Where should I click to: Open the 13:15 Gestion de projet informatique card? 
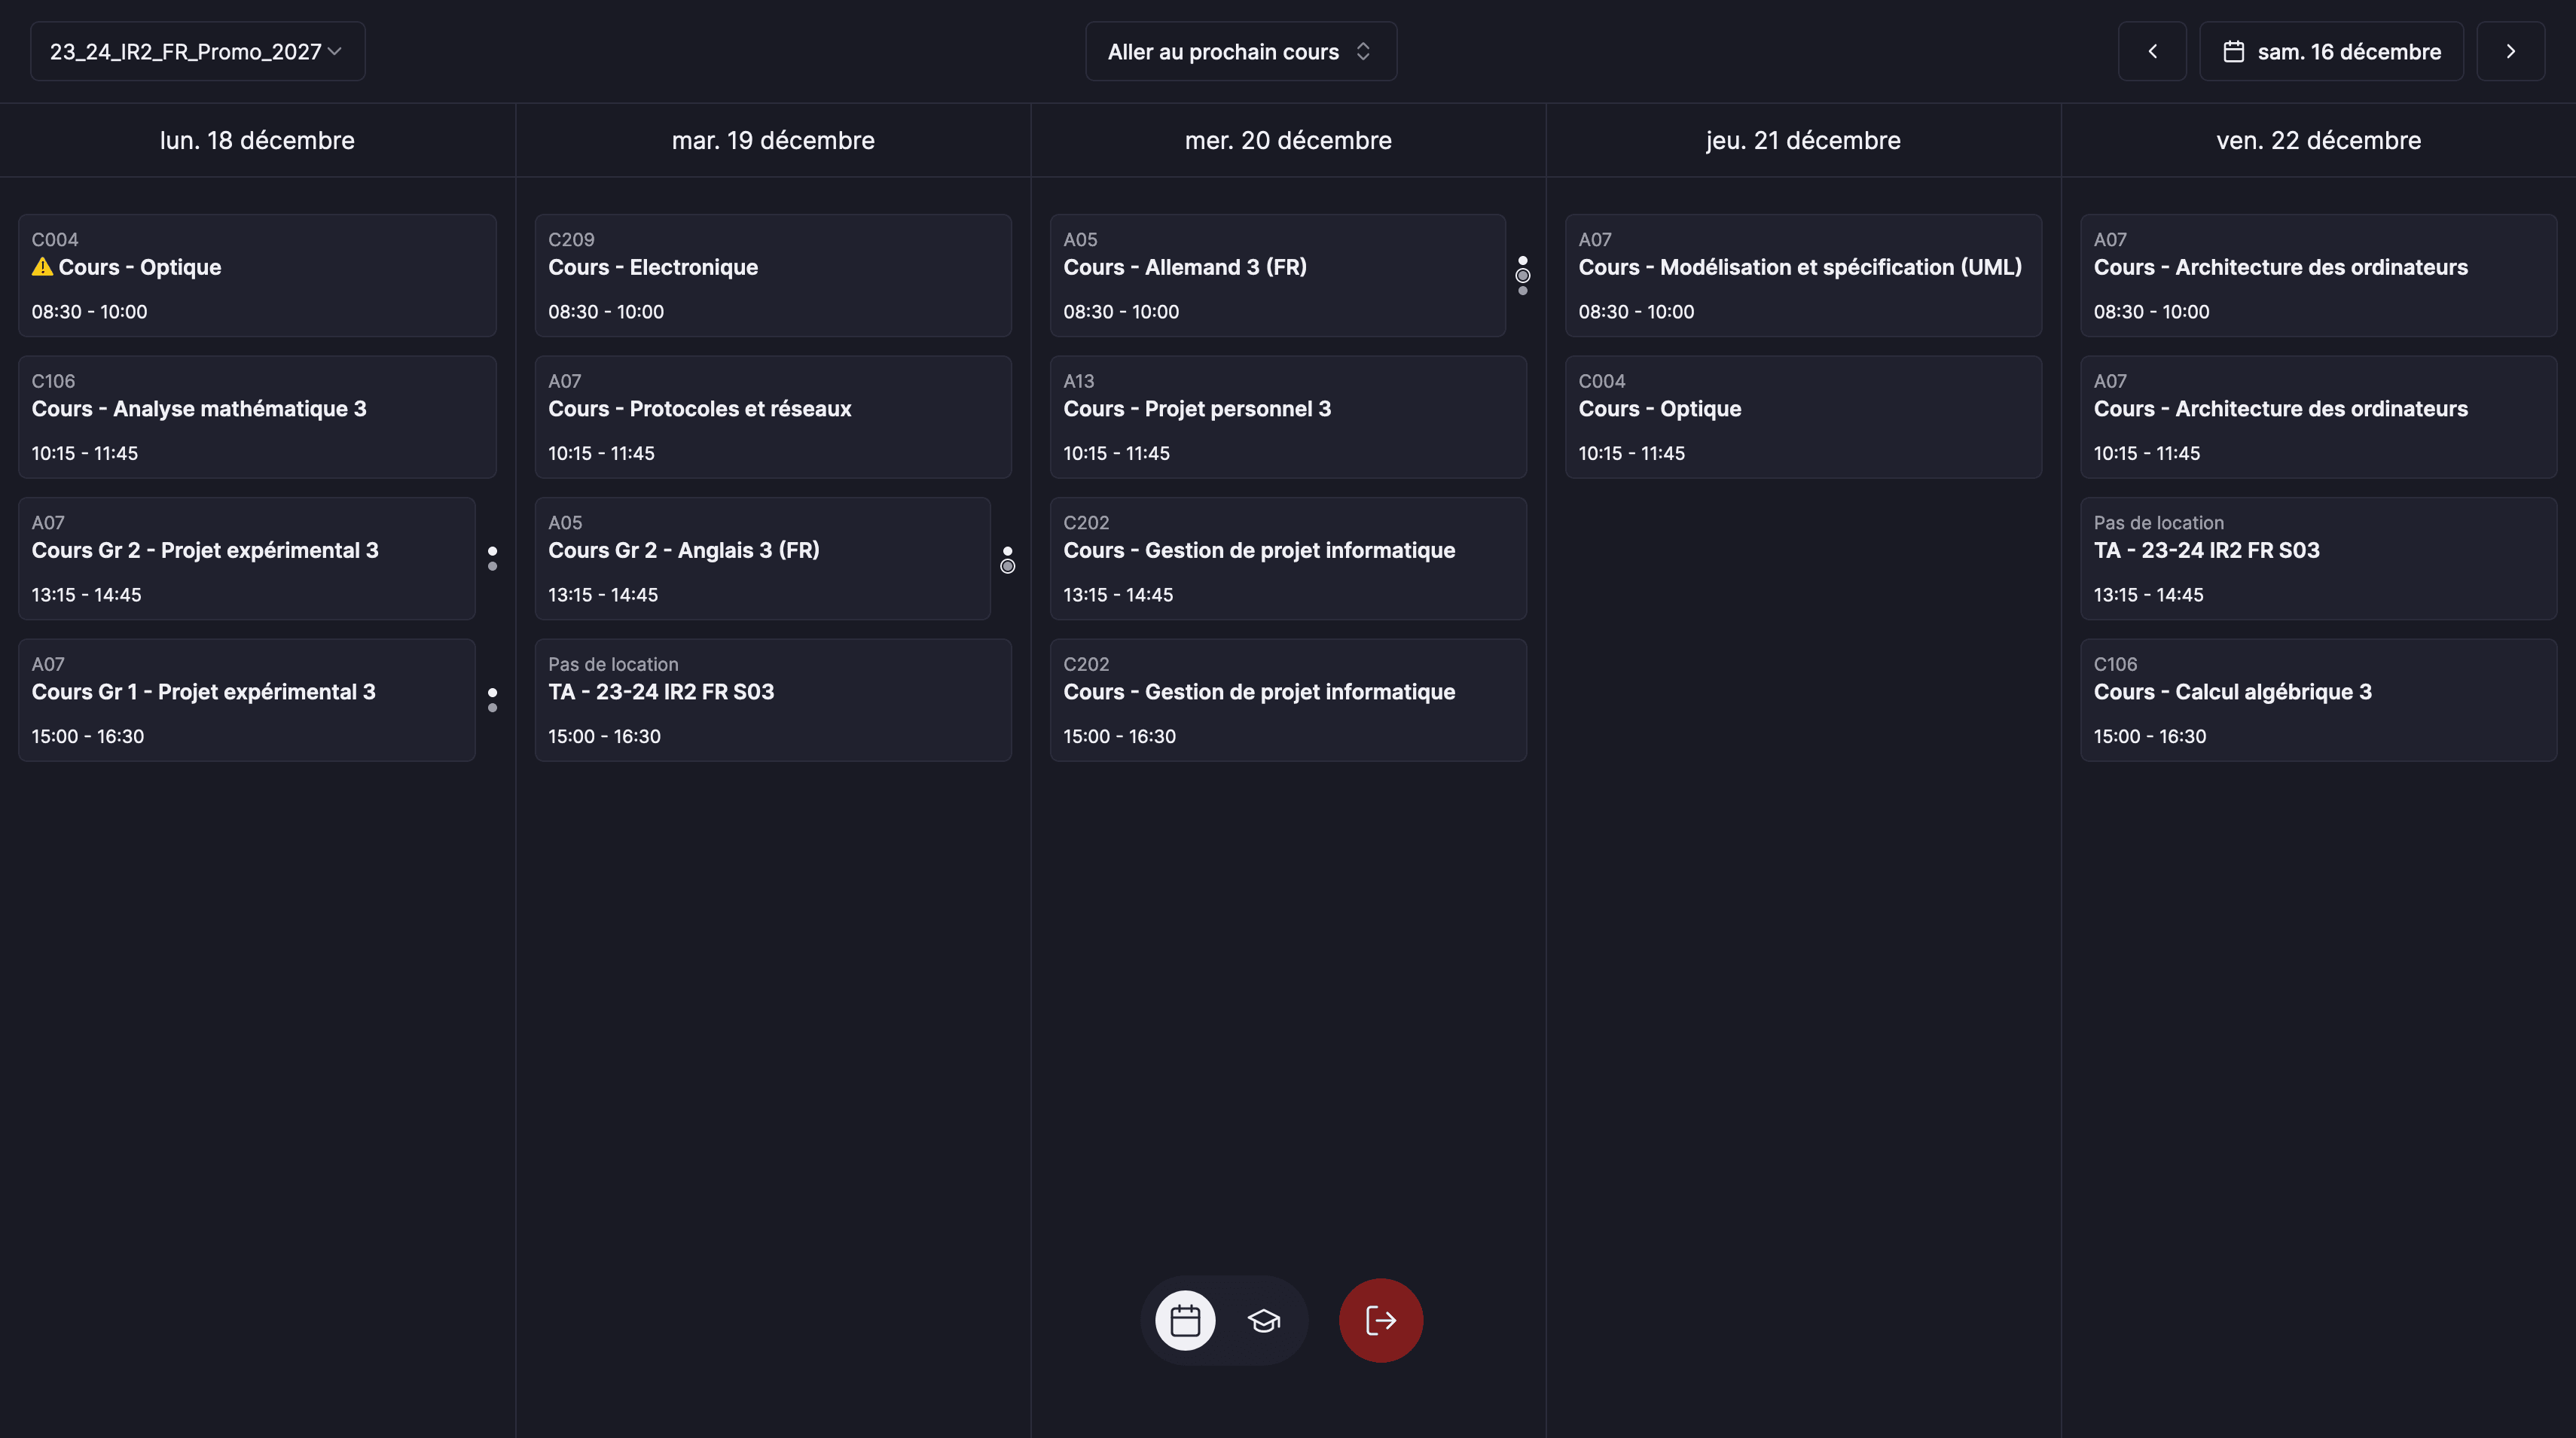click(x=1288, y=559)
